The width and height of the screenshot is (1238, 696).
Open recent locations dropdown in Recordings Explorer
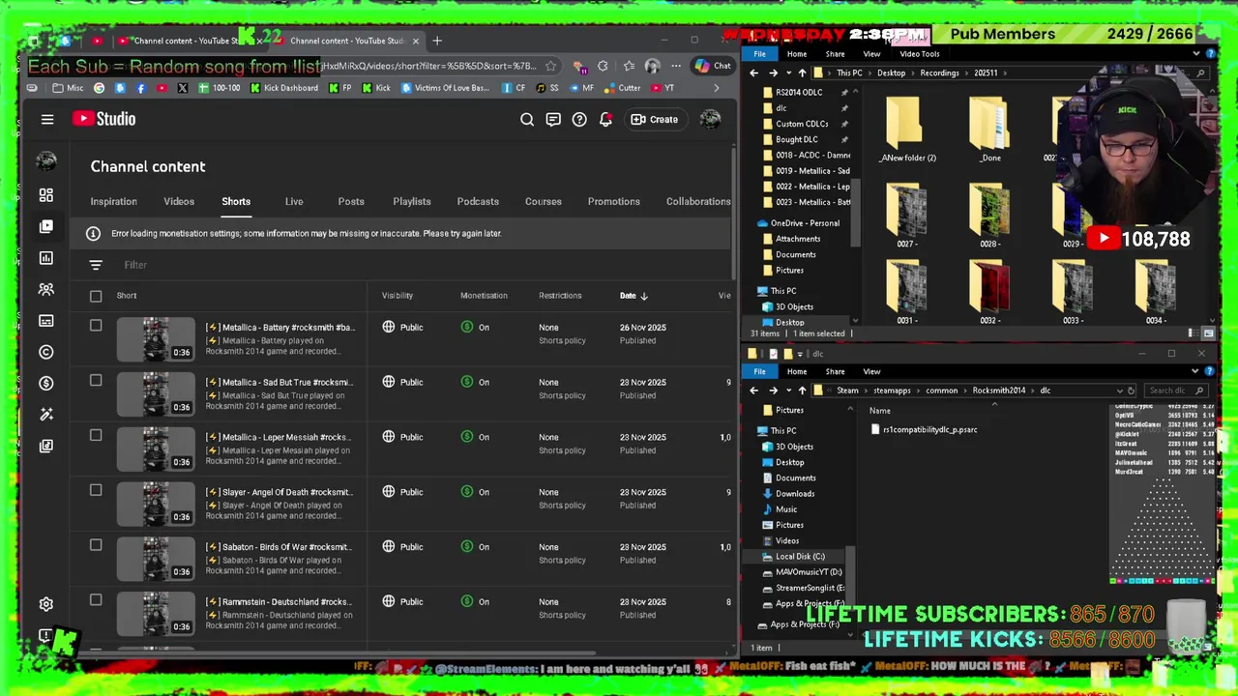[787, 72]
